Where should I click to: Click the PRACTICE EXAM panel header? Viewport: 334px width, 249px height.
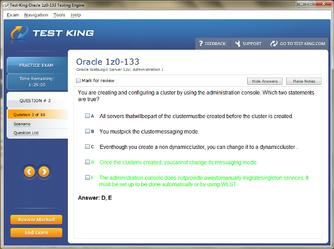(x=37, y=65)
